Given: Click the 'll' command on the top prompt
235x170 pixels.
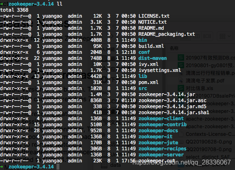Looking at the screenshot, I should click(59, 4).
